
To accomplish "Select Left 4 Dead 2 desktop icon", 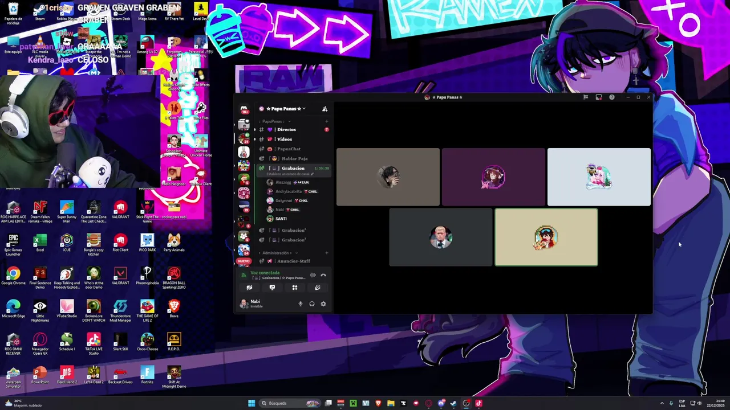I will (94, 375).
